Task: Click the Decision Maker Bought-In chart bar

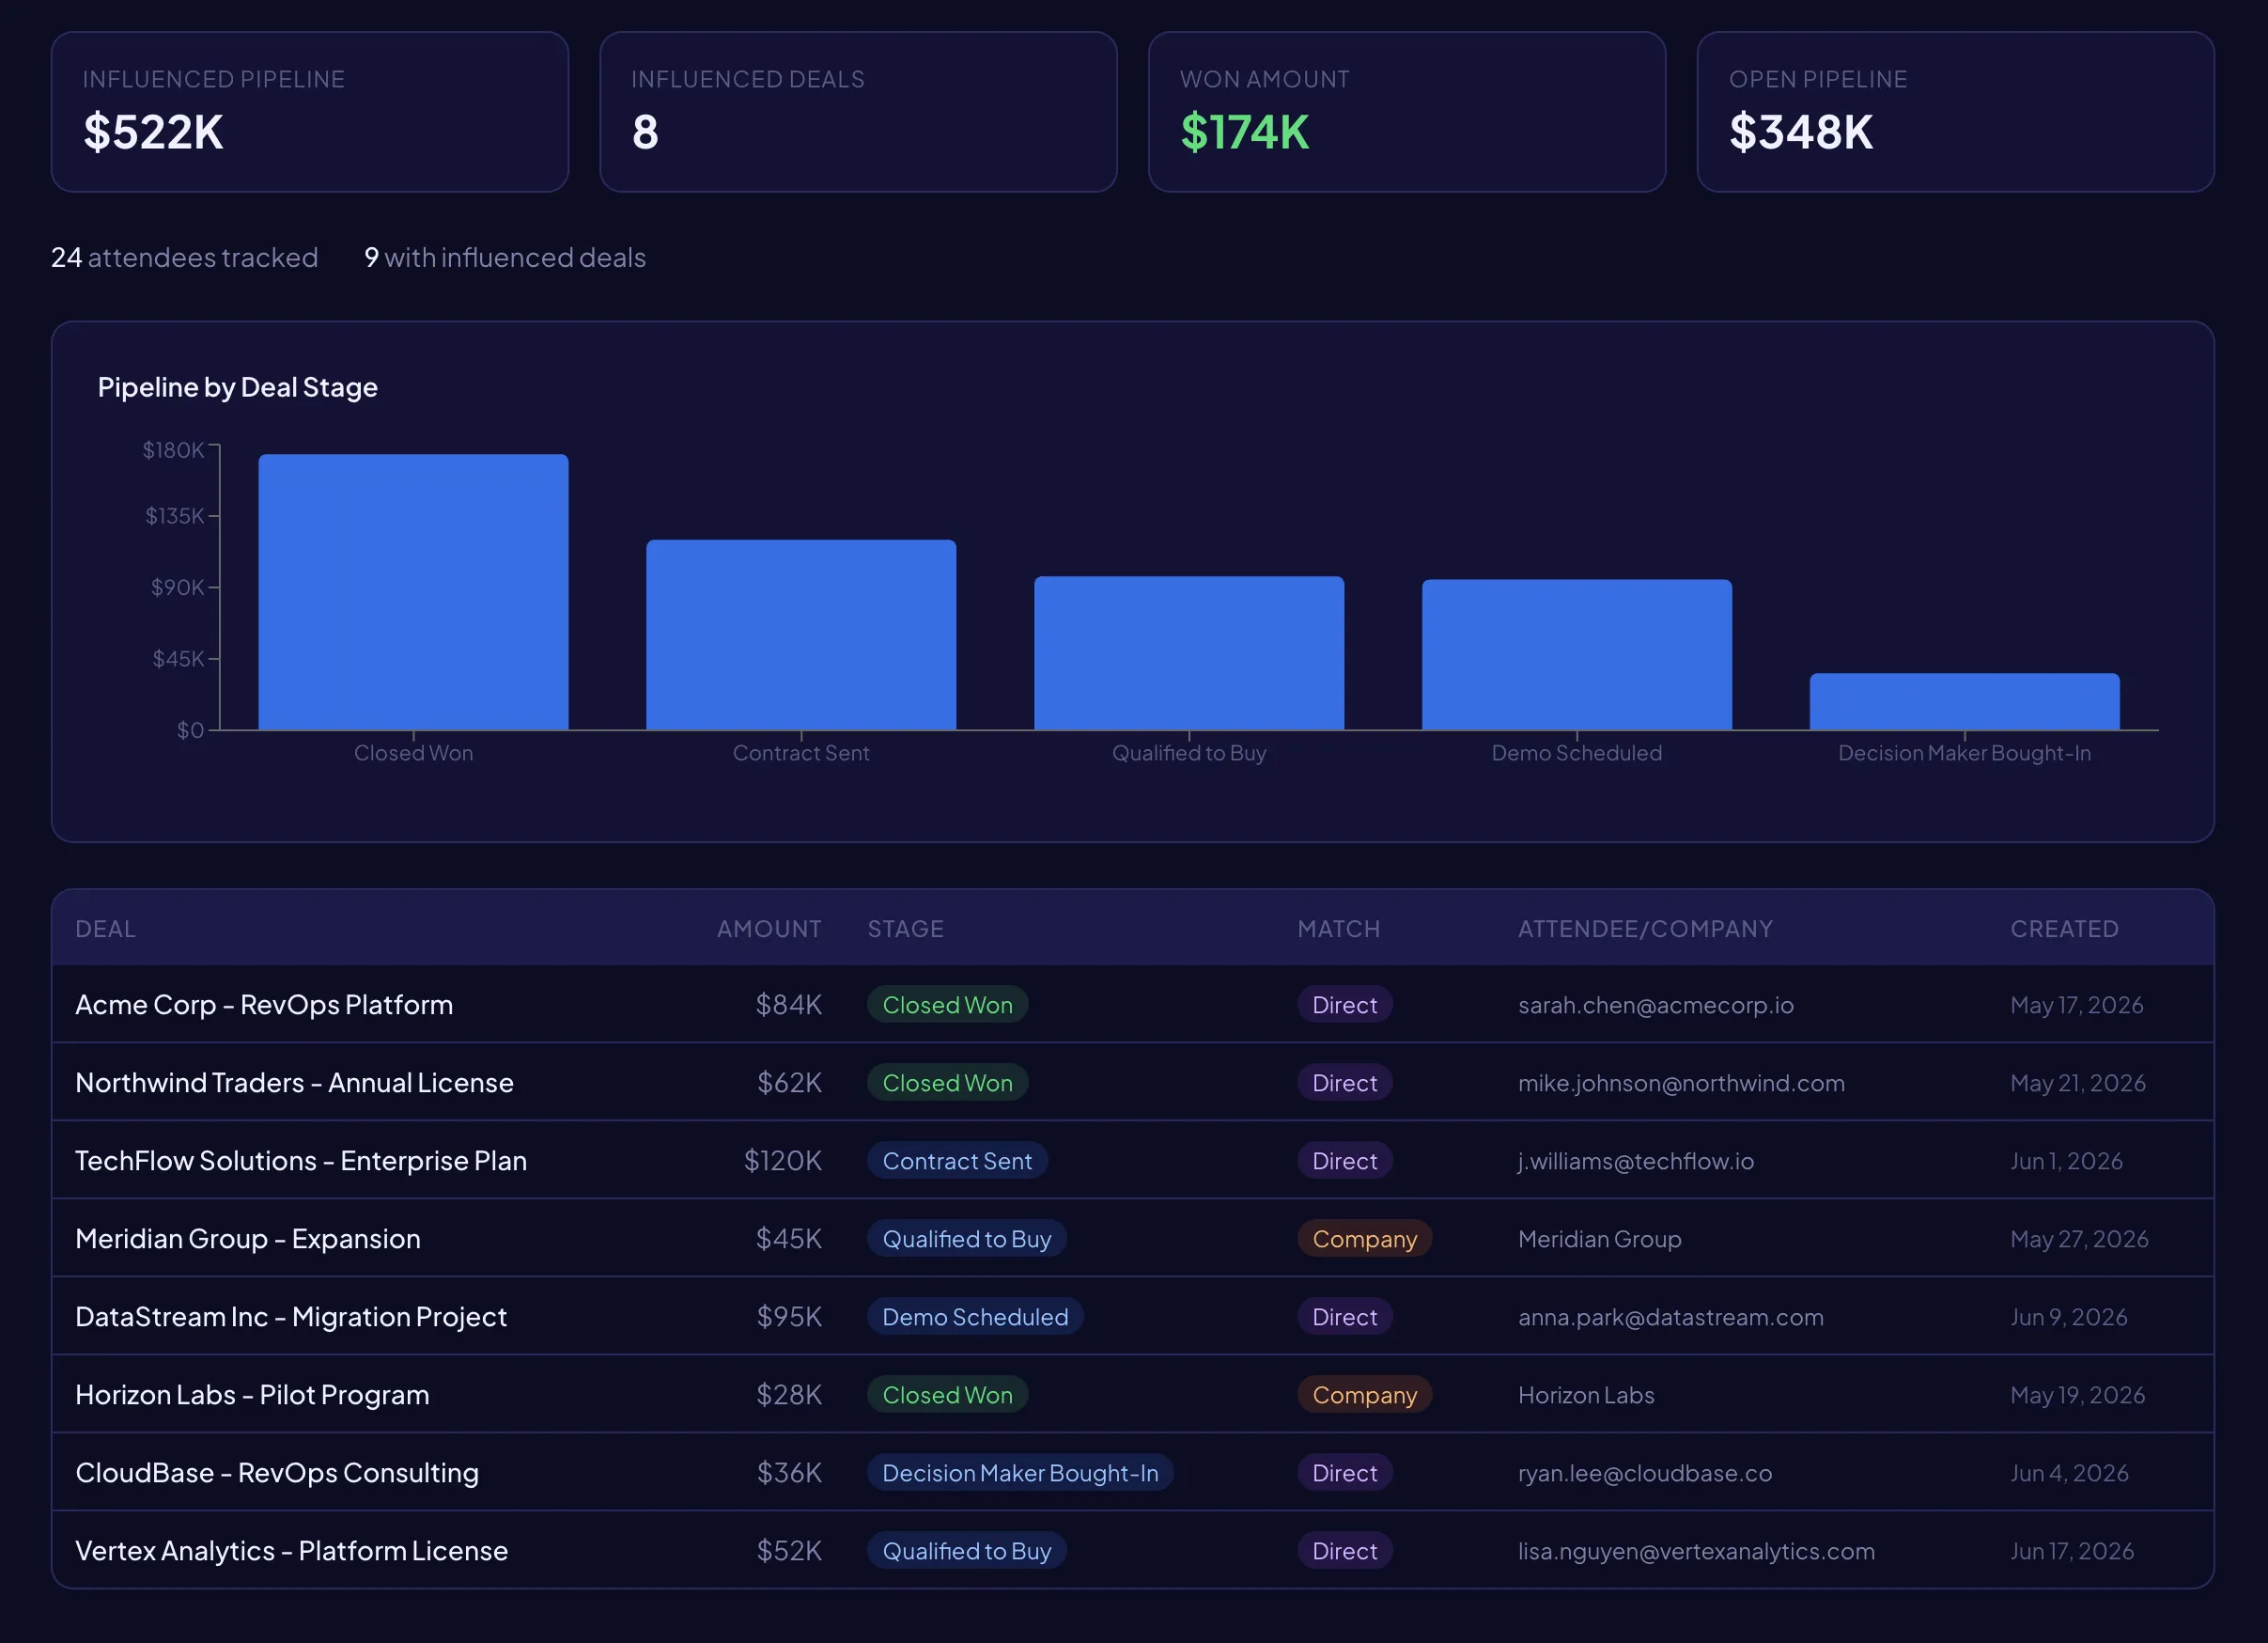Action: (x=1963, y=700)
